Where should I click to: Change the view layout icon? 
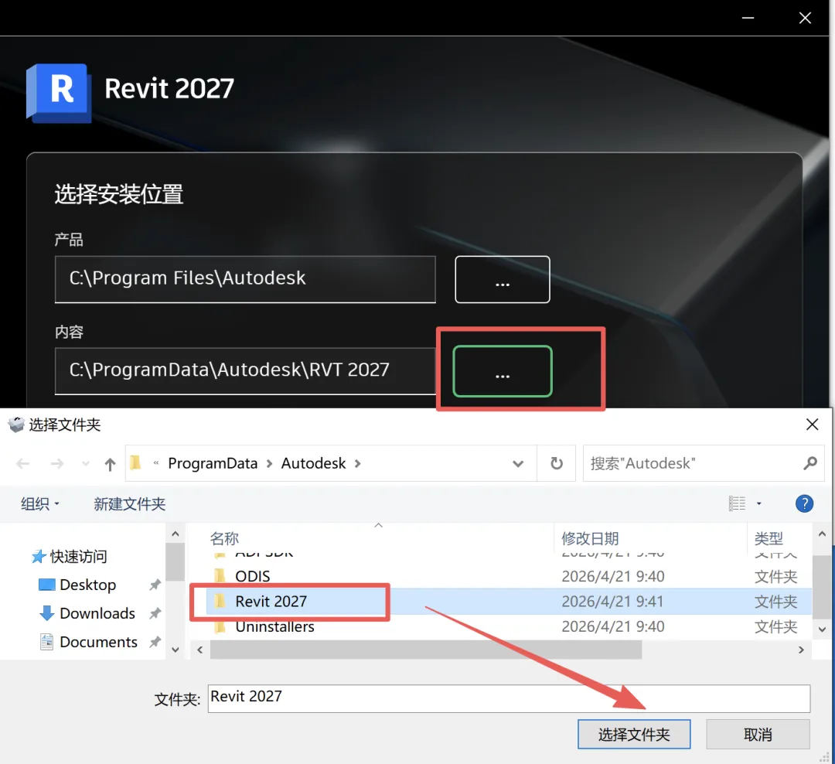[x=737, y=503]
